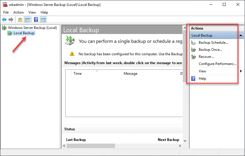
Task: Click Help text in Actions pane
Action: click(202, 79)
